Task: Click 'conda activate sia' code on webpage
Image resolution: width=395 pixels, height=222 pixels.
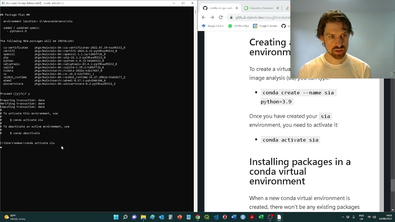Action: [290, 140]
